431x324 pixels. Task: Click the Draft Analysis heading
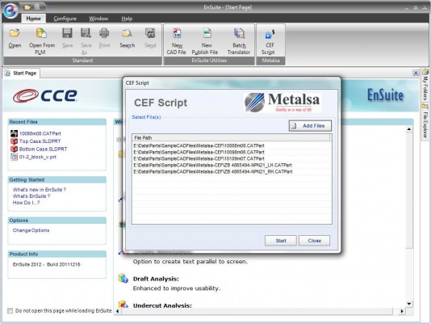pos(156,279)
